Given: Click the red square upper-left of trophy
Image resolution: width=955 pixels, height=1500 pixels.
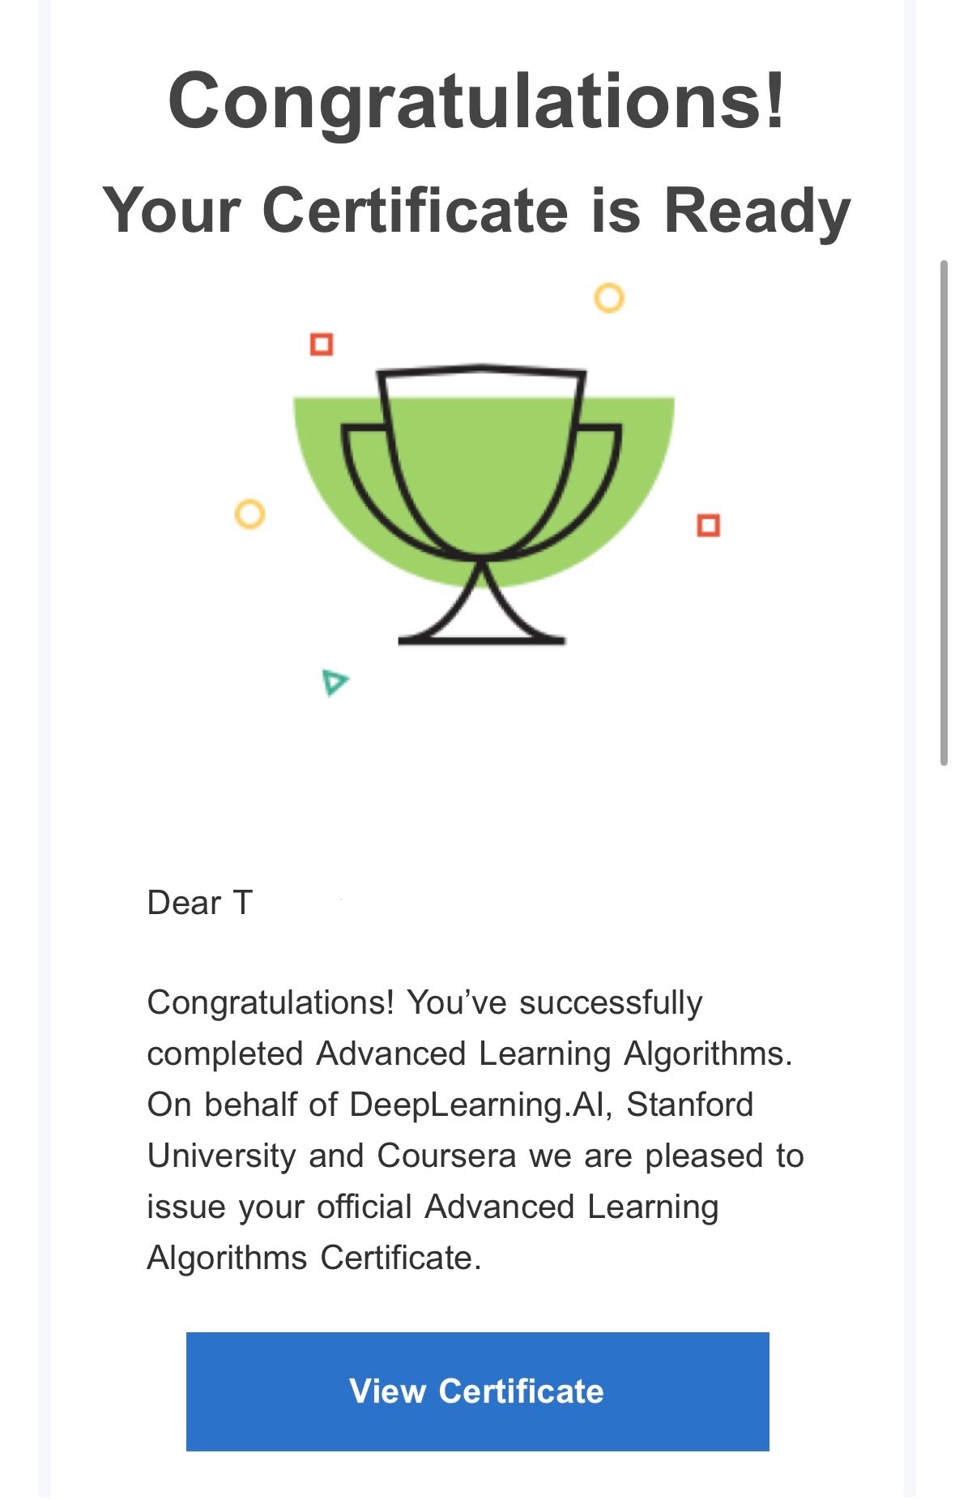Looking at the screenshot, I should pos(322,344).
